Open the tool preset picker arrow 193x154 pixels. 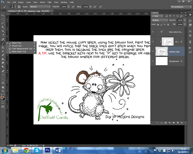pos(8,7)
